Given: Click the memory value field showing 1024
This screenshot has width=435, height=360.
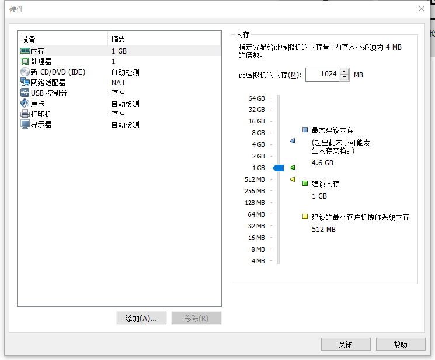Looking at the screenshot, I should pyautogui.click(x=323, y=75).
